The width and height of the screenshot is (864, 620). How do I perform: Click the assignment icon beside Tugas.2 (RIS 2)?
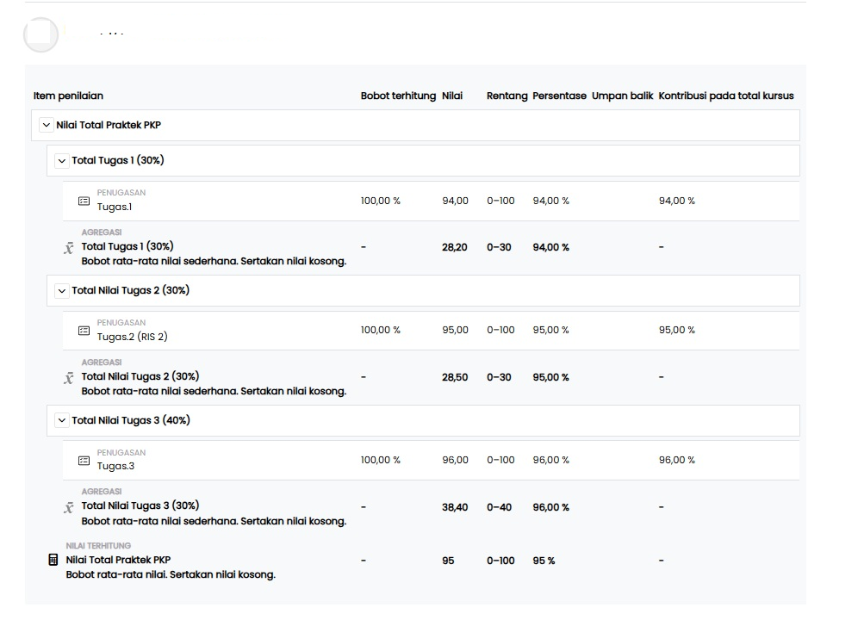pyautogui.click(x=84, y=331)
